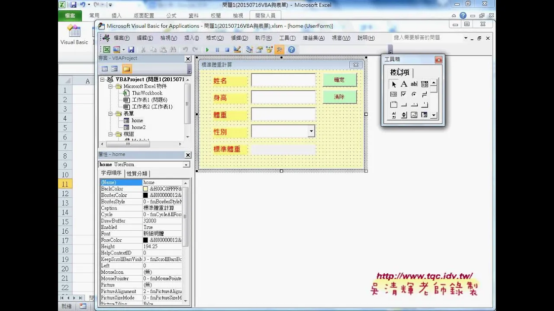Open 插入 menu in the VBA editor

tap(191, 38)
